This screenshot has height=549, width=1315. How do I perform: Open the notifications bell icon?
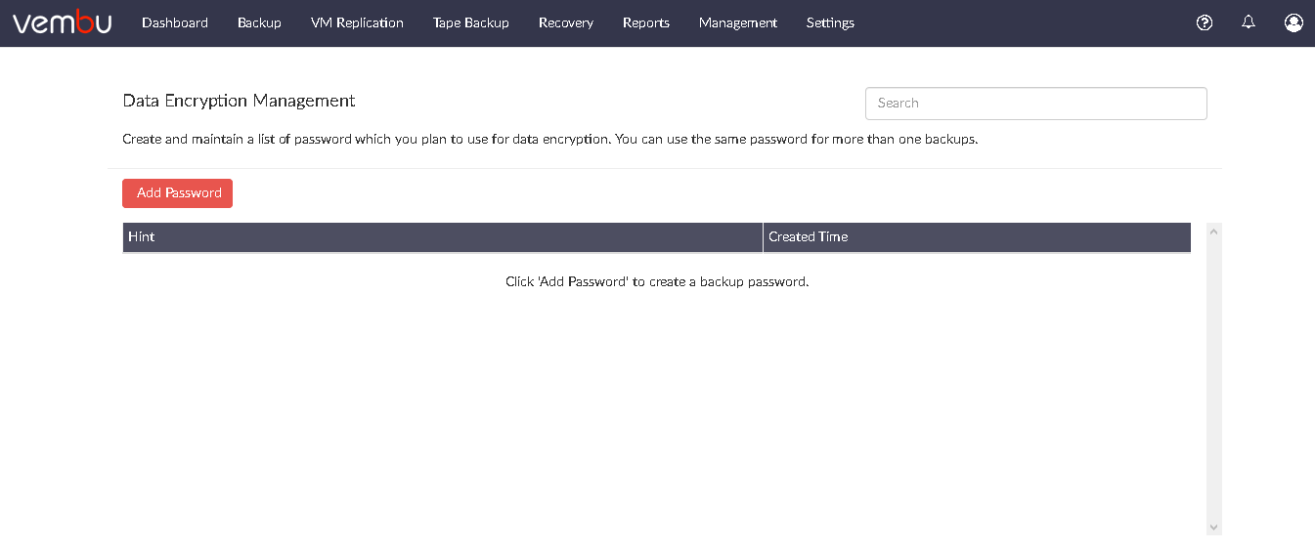click(1249, 22)
